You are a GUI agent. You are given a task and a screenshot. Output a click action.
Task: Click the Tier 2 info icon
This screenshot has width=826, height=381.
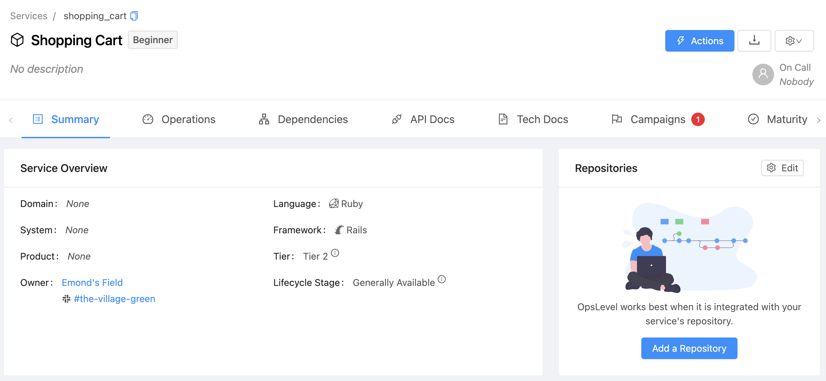click(335, 253)
